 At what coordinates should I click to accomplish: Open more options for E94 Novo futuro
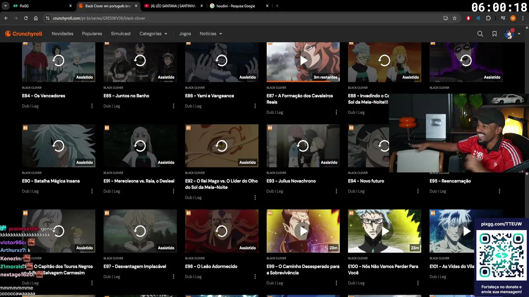coord(418,191)
